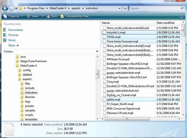
Task: Sort by Date modified column header
Action: point(168,23)
